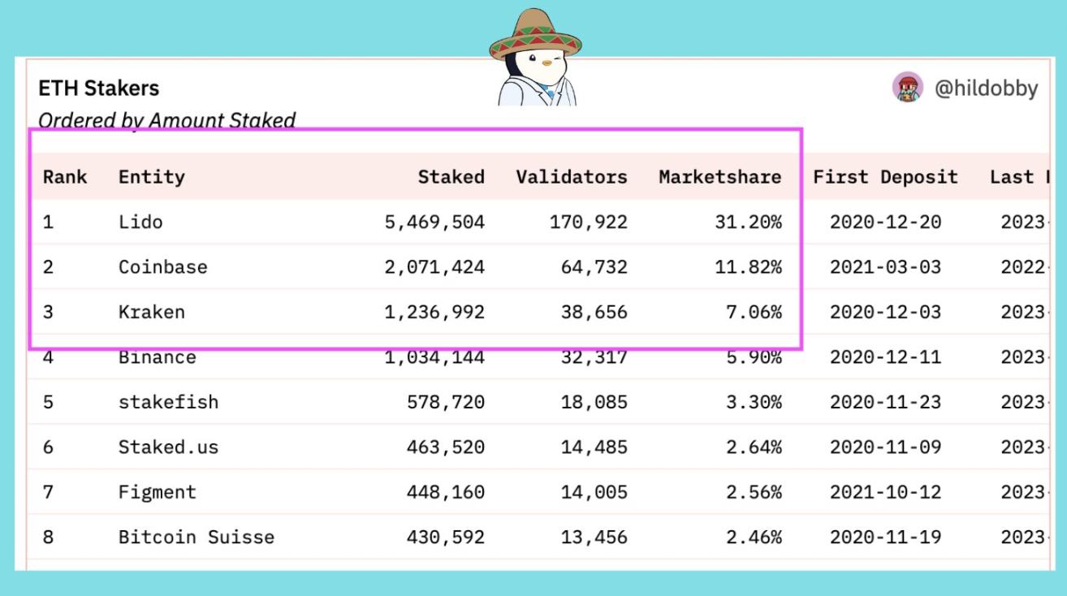Click the Staked.us entity cell

coord(168,447)
